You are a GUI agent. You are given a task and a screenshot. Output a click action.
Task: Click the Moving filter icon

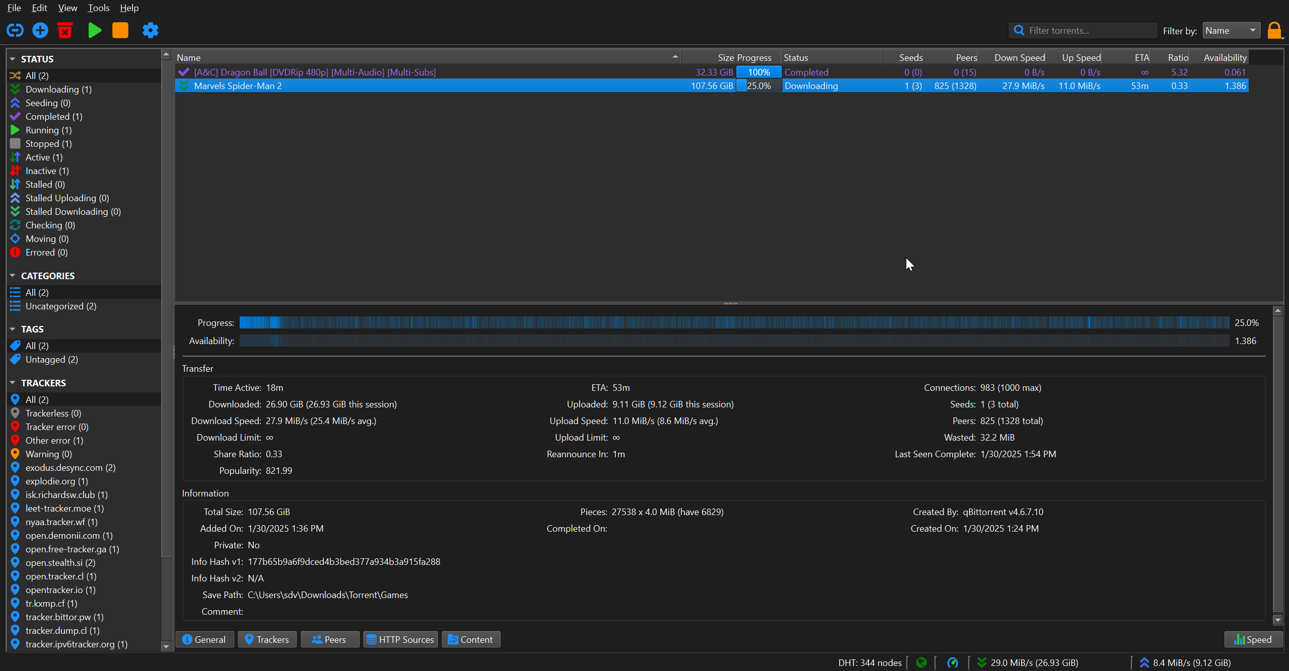(15, 239)
